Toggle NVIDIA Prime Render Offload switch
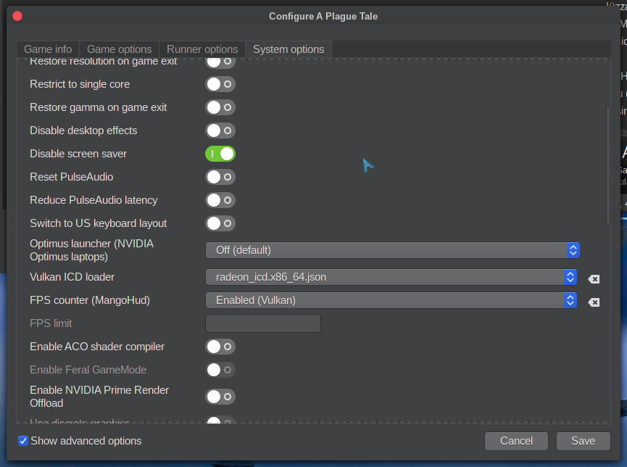Viewport: 627px width, 467px height. pos(220,396)
